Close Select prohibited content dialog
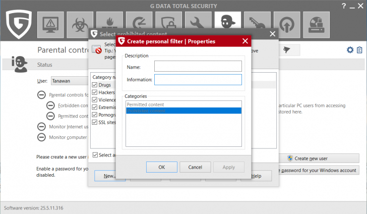Image resolution: width=367 pixels, height=214 pixels. [x=272, y=34]
